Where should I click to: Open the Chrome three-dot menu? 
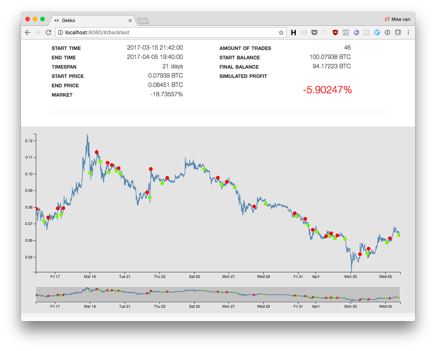click(x=408, y=32)
